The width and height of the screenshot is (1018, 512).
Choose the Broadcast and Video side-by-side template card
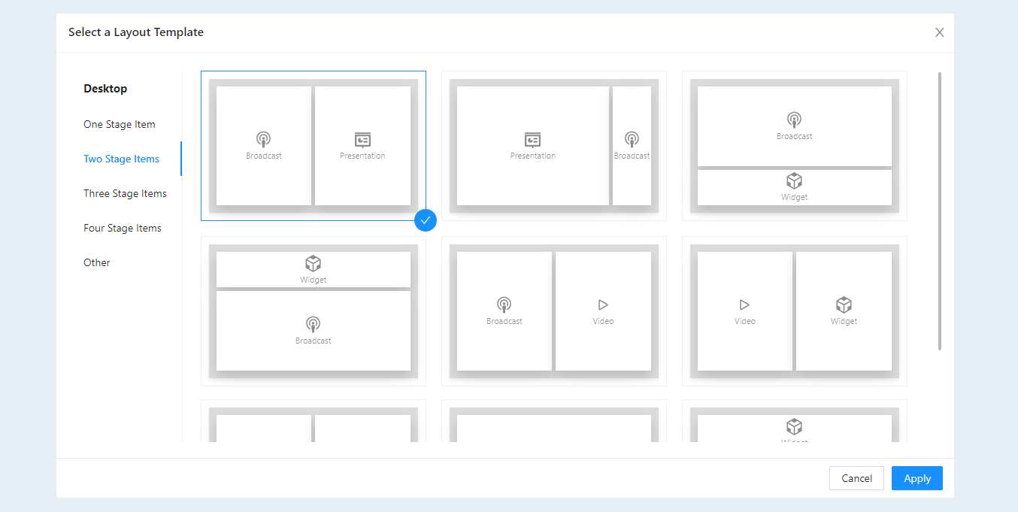tap(554, 311)
